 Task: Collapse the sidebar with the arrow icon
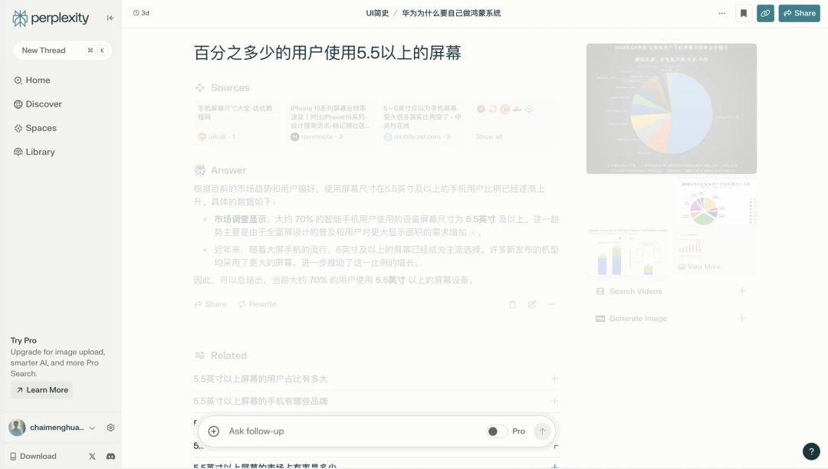[x=110, y=18]
